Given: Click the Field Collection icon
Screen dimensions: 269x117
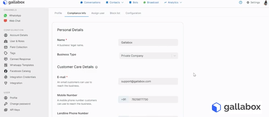Looking at the screenshot, I should (6, 47).
